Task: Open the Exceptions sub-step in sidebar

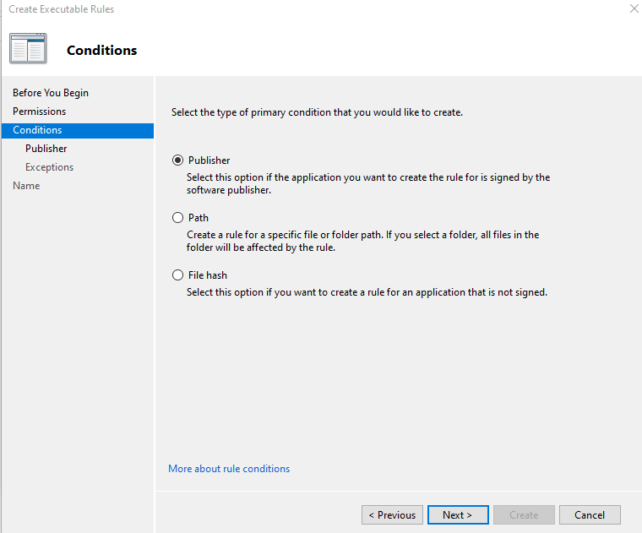Action: point(50,167)
